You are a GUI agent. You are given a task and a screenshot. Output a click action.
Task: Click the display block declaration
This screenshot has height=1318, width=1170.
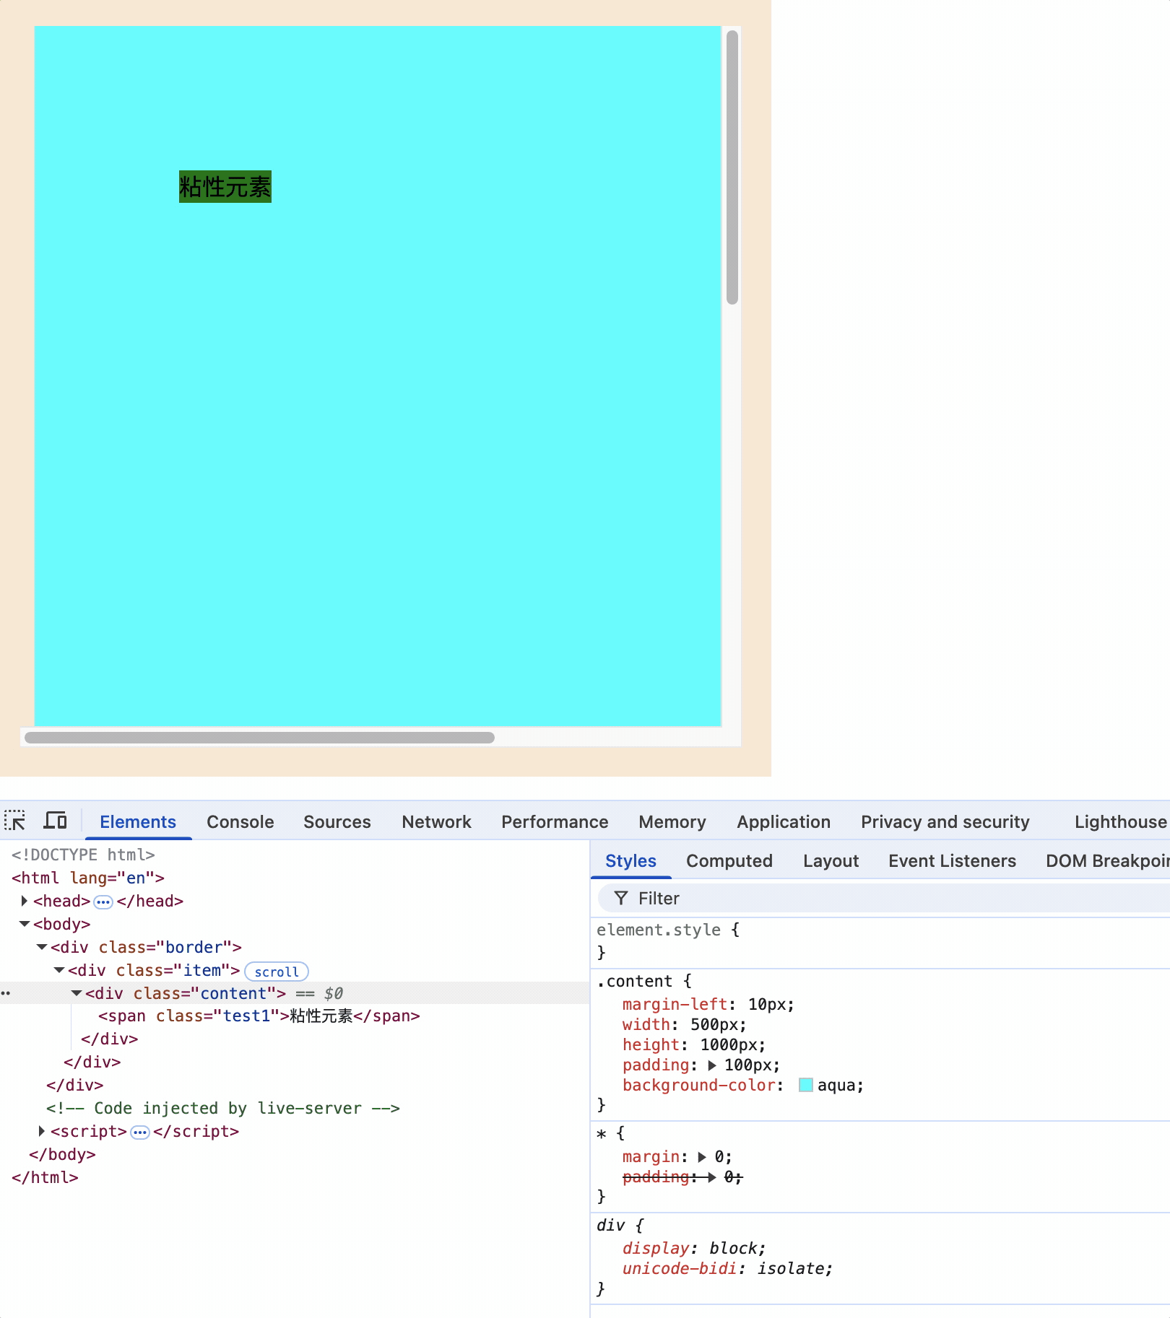click(693, 1248)
